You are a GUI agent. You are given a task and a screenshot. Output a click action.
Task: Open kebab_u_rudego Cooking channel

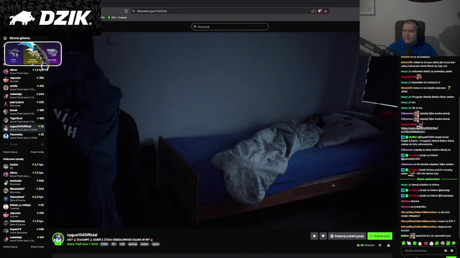pos(24,206)
